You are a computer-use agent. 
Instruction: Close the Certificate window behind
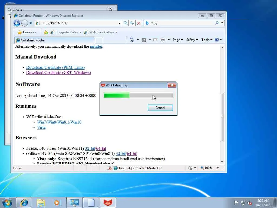pyautogui.click(x=111, y=9)
